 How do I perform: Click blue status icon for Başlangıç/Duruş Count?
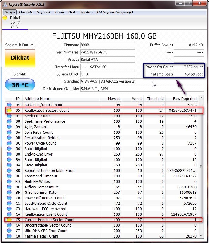(9, 104)
